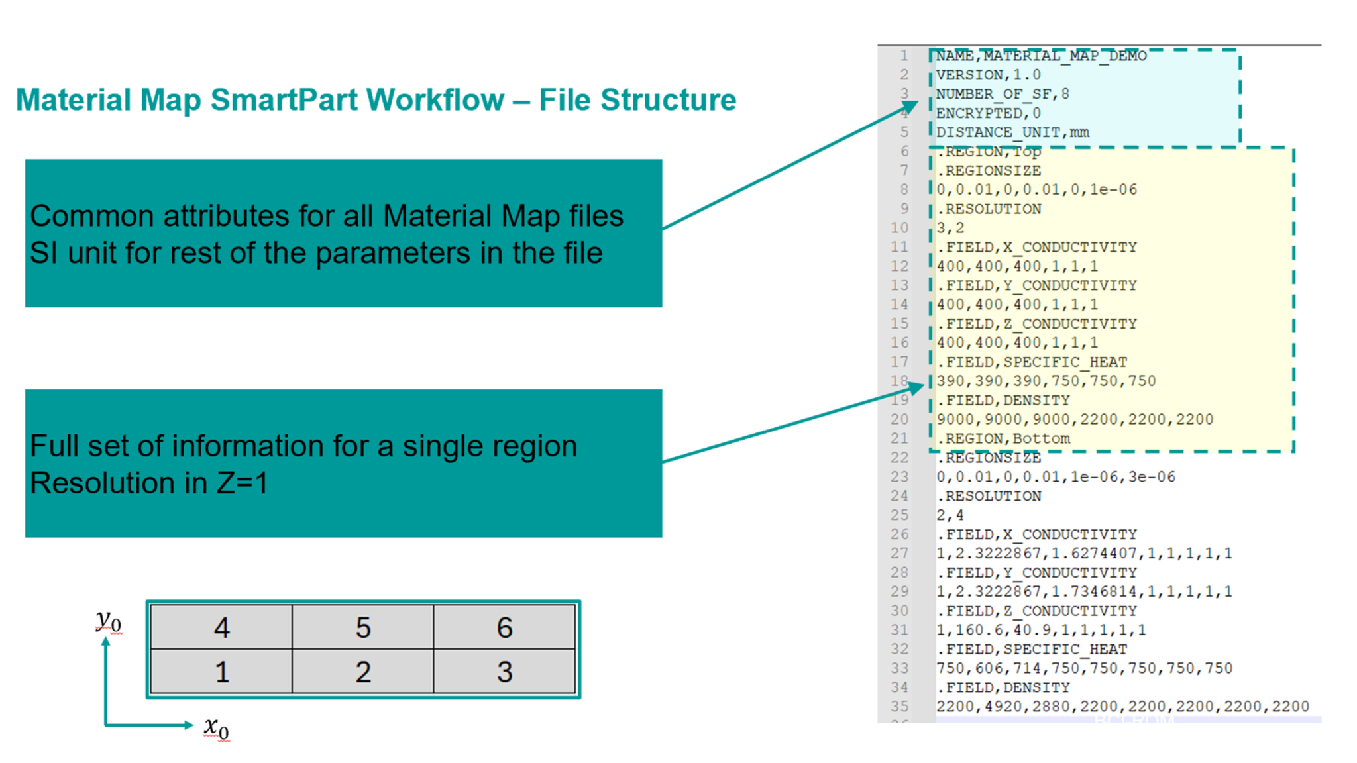Click the NUMBER_OF_SF,8 line
This screenshot has width=1357, height=763.
(x=1002, y=94)
